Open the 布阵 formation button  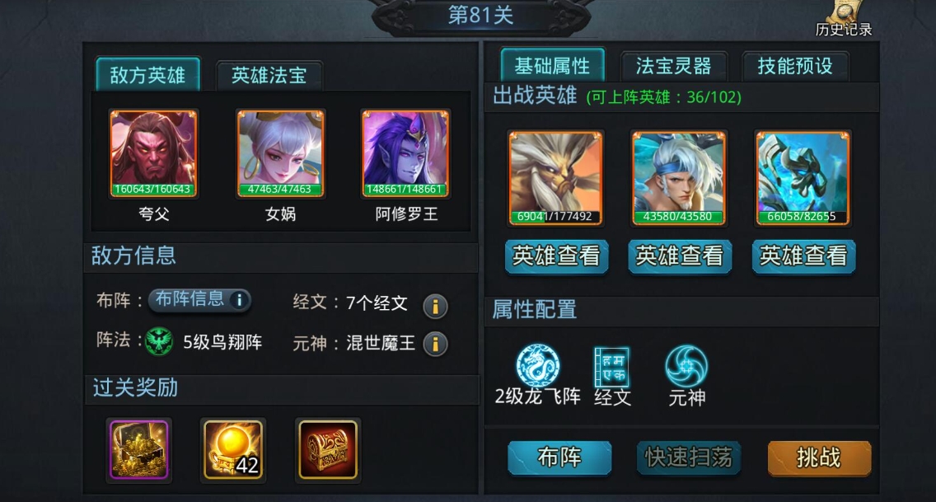click(559, 457)
